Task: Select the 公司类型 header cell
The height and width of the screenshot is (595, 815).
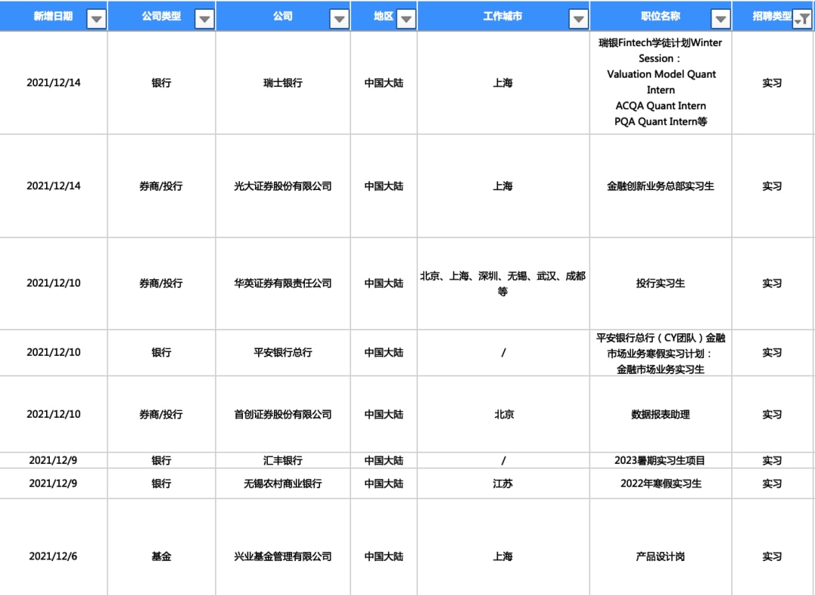Action: (161, 16)
